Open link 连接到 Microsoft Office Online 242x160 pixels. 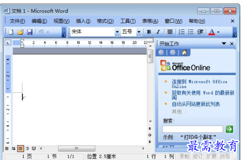click(x=199, y=84)
